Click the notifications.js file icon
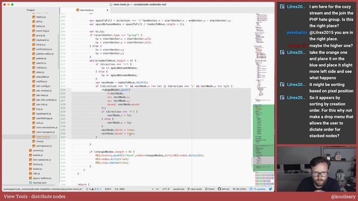The image size is (358, 201). click(34, 49)
